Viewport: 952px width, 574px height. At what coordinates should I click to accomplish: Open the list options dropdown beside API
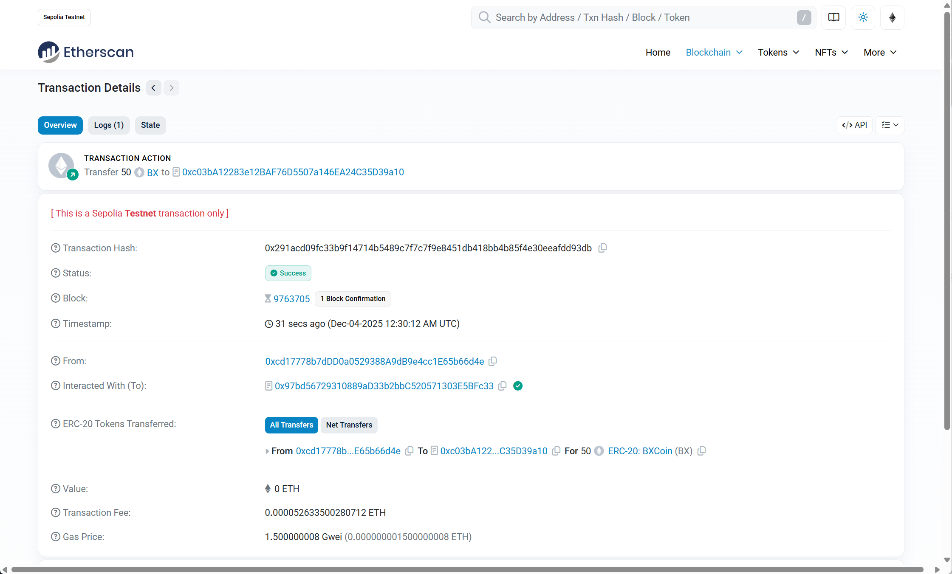pos(890,125)
